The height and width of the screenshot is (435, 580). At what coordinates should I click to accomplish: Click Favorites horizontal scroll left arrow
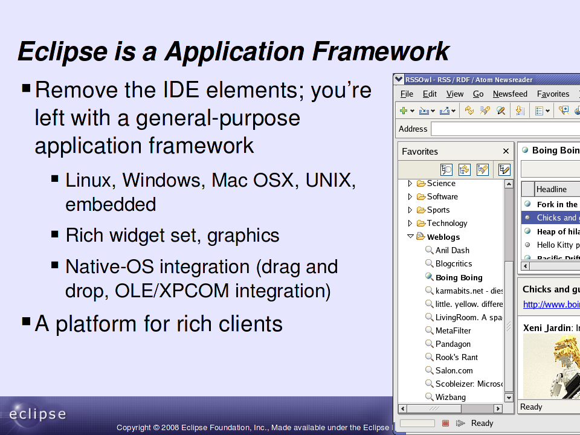coord(403,409)
